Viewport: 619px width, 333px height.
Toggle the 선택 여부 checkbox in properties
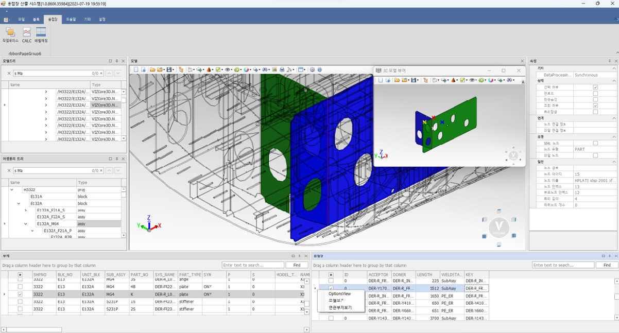point(595,87)
